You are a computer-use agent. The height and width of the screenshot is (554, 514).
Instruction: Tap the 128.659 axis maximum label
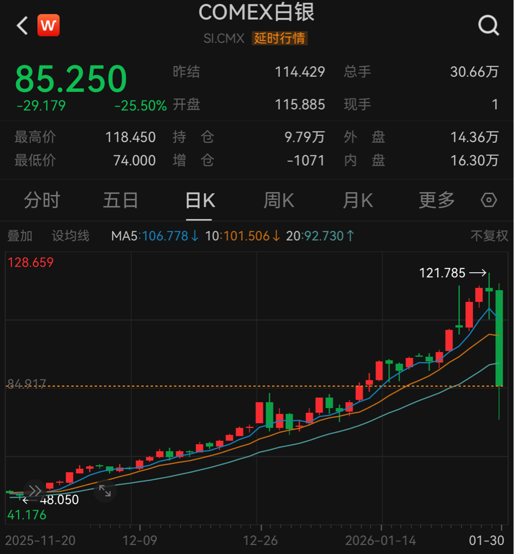pos(30,262)
